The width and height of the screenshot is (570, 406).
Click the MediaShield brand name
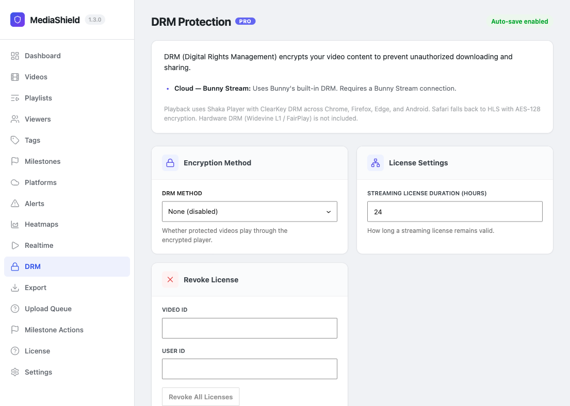pos(55,20)
